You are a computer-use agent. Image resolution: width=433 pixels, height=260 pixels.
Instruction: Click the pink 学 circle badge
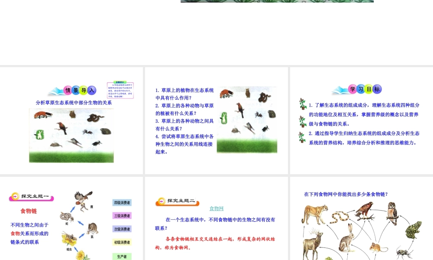click(x=352, y=89)
